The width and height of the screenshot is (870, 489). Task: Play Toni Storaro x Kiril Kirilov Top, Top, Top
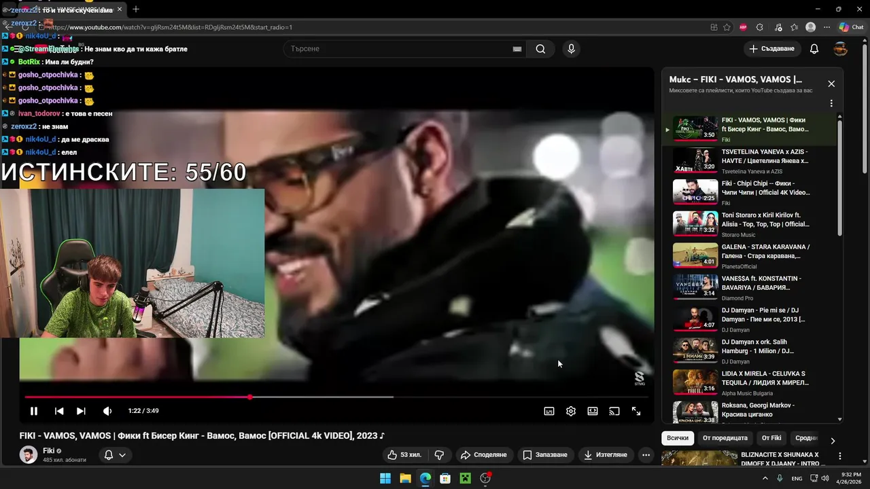[x=750, y=223]
